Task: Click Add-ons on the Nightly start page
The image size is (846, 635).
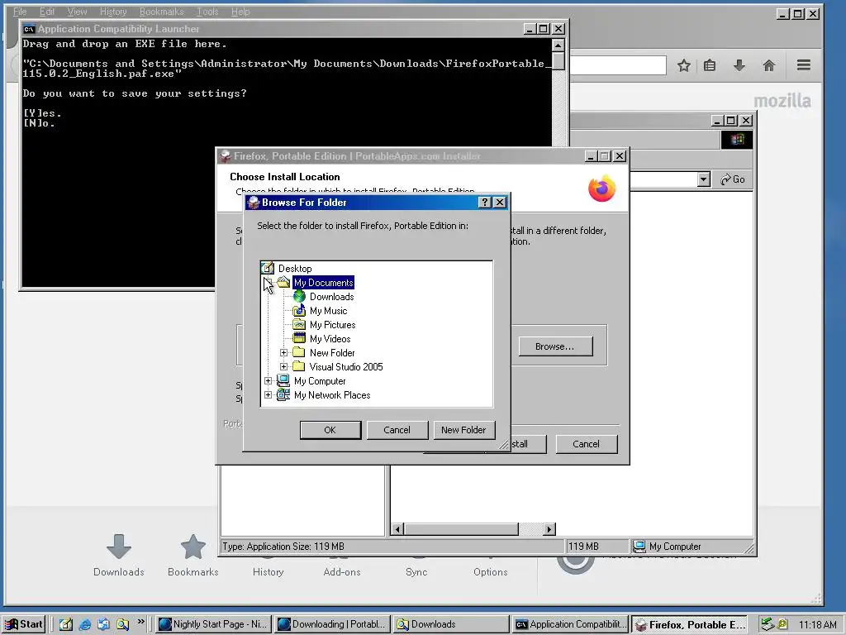Action: click(x=341, y=572)
